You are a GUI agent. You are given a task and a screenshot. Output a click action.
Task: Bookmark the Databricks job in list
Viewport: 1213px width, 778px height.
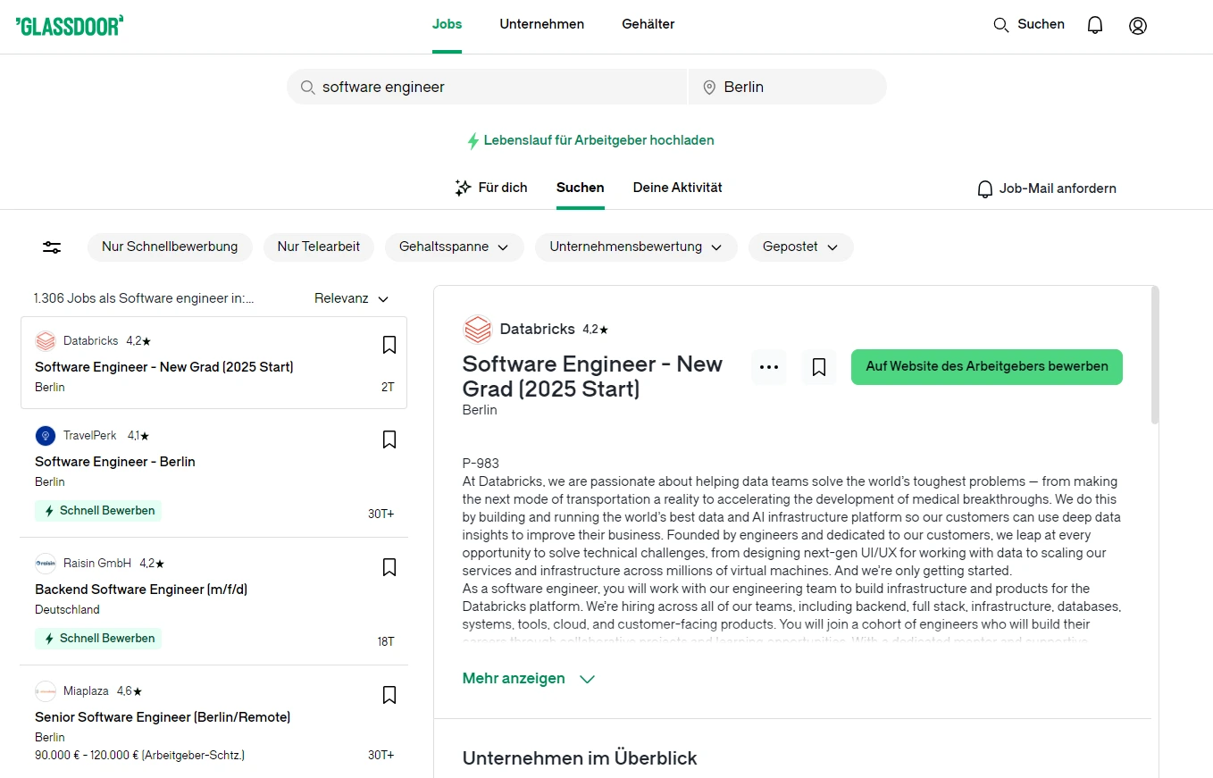pos(389,345)
